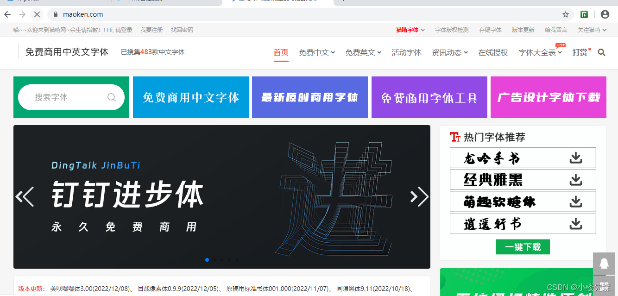Open the 钉钉进步体 carousel banner
Viewport: 618px width, 296px height.
pos(222,197)
